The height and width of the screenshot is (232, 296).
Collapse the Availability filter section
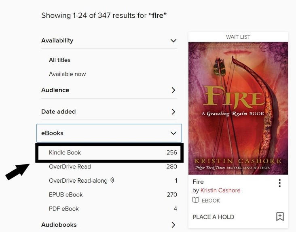(x=173, y=40)
